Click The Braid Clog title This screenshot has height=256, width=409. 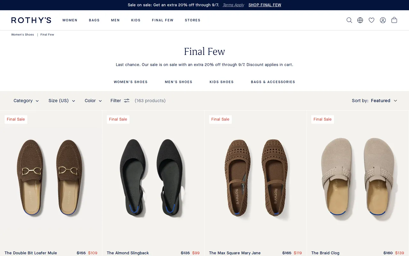click(325, 253)
